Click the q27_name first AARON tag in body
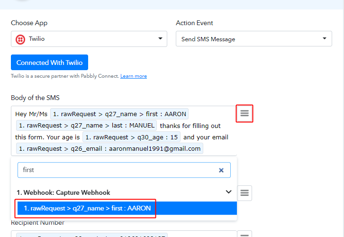The width and height of the screenshot is (344, 237). point(119,114)
